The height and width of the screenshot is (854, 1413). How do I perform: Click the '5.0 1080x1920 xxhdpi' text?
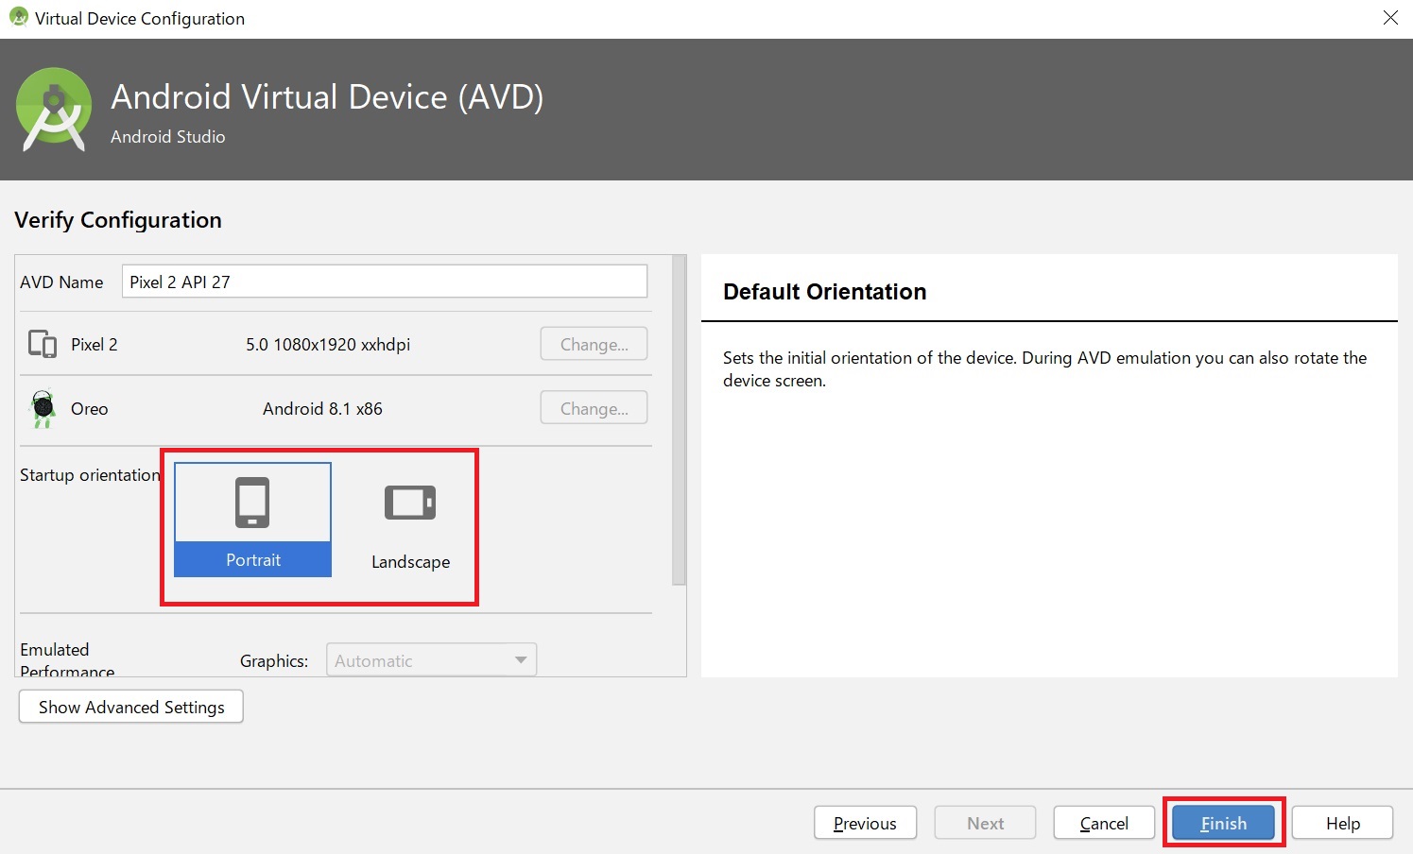(328, 345)
